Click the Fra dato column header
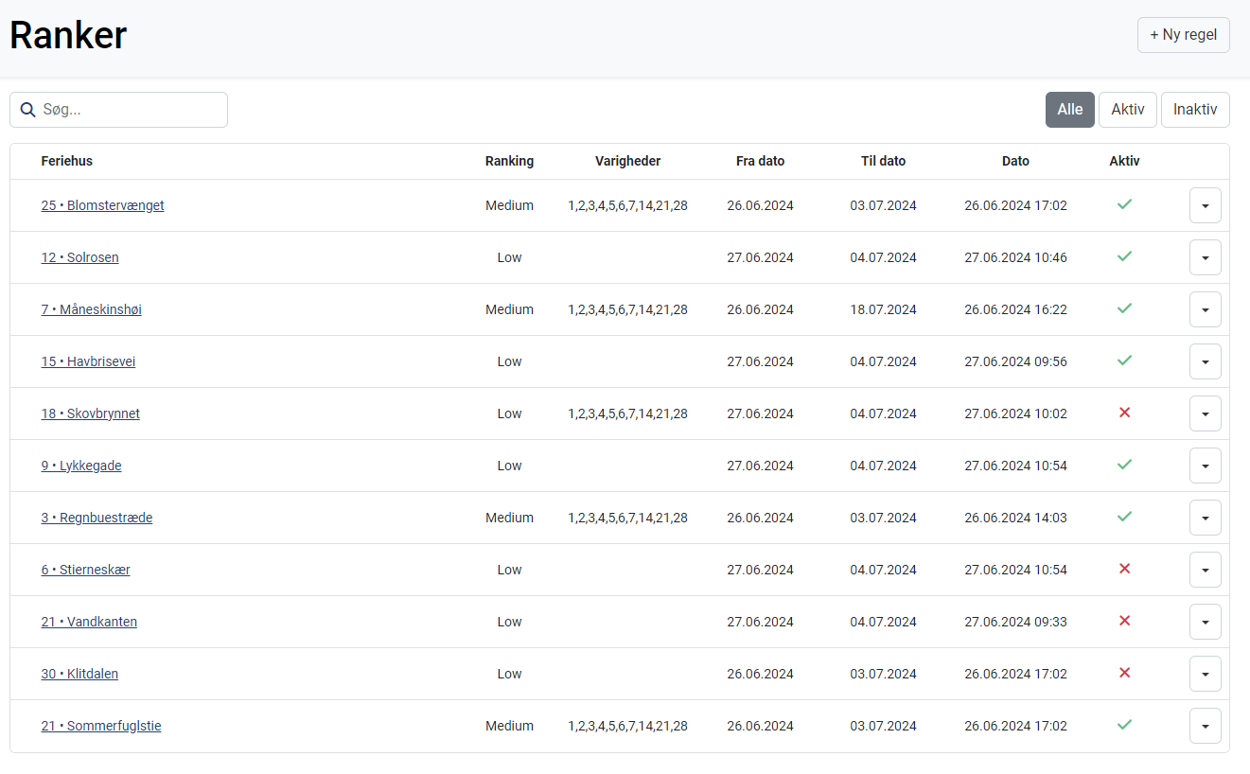Screen dimensions: 1250x774 coord(760,161)
